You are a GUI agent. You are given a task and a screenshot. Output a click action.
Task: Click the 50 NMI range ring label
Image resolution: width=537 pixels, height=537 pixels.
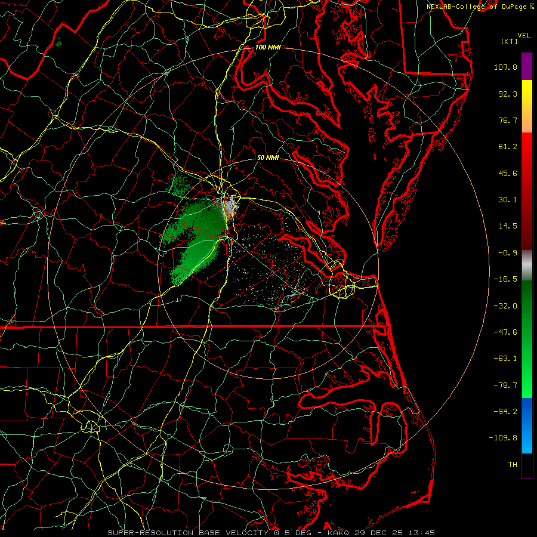[268, 158]
